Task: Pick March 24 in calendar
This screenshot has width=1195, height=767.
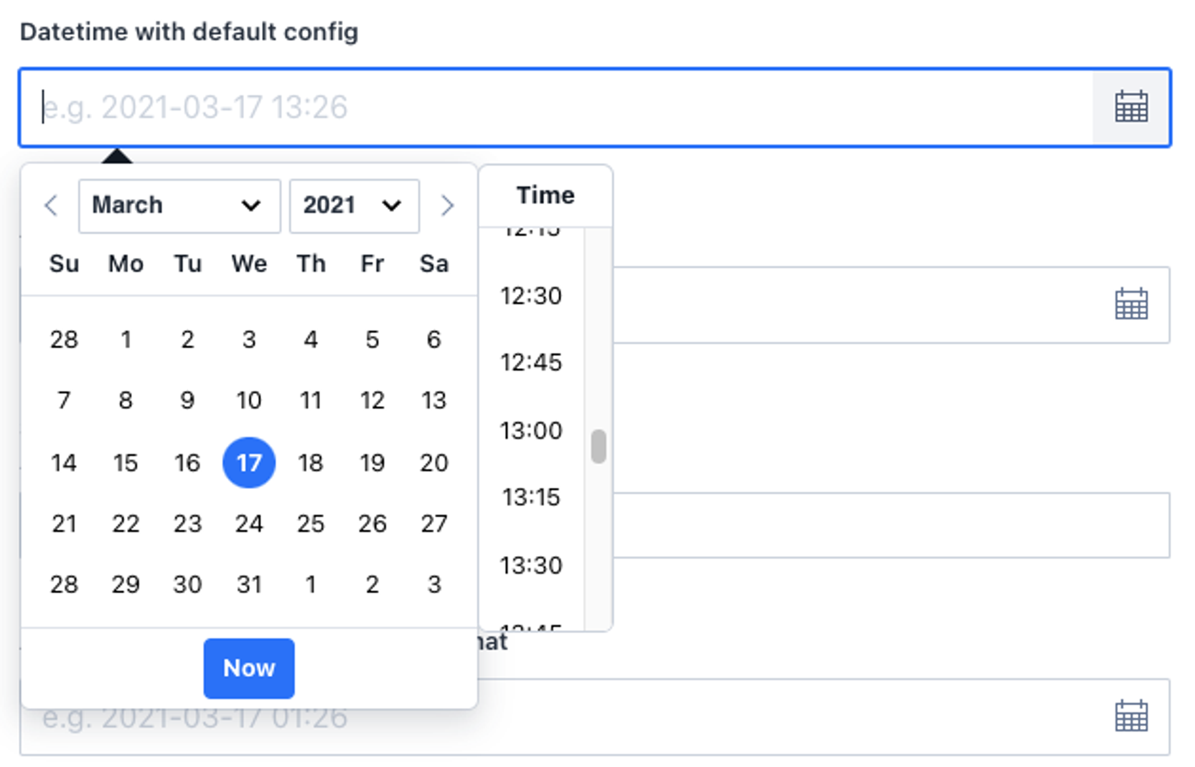Action: click(x=249, y=524)
